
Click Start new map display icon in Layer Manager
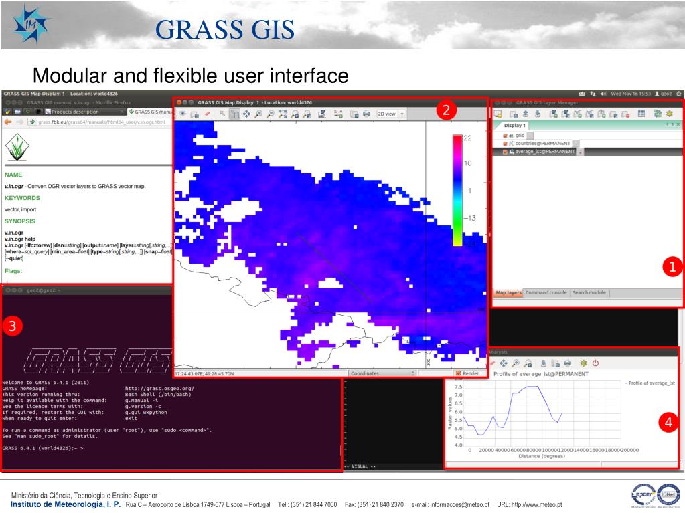(x=498, y=114)
